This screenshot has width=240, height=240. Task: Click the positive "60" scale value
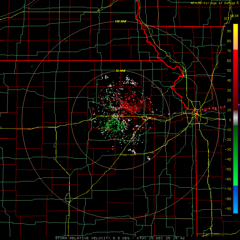click(x=229, y=61)
